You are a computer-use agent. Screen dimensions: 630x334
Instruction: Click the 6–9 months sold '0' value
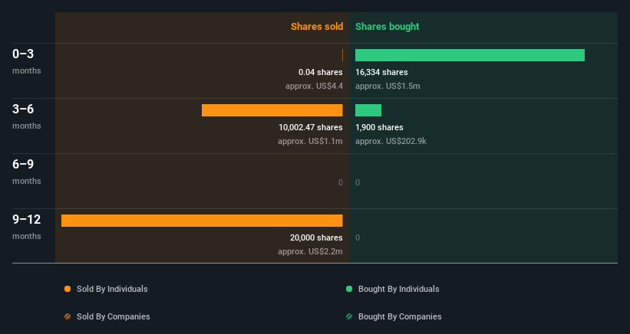coord(340,182)
